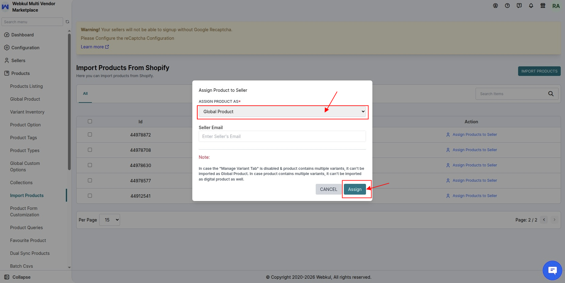
Task: Click the CANCEL button in dialog
Action: (329, 189)
